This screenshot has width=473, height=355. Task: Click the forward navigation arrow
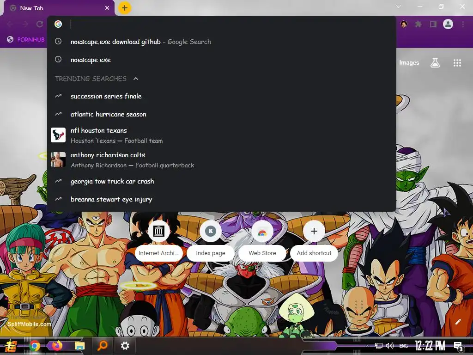(25, 24)
